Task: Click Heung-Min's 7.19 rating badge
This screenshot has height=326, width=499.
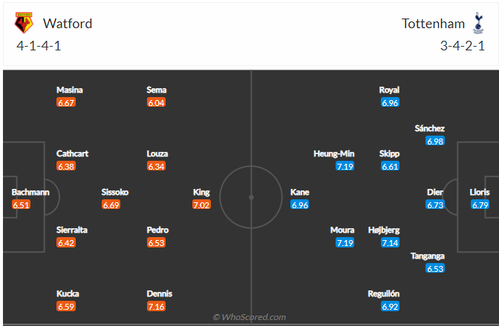Action: coord(345,166)
